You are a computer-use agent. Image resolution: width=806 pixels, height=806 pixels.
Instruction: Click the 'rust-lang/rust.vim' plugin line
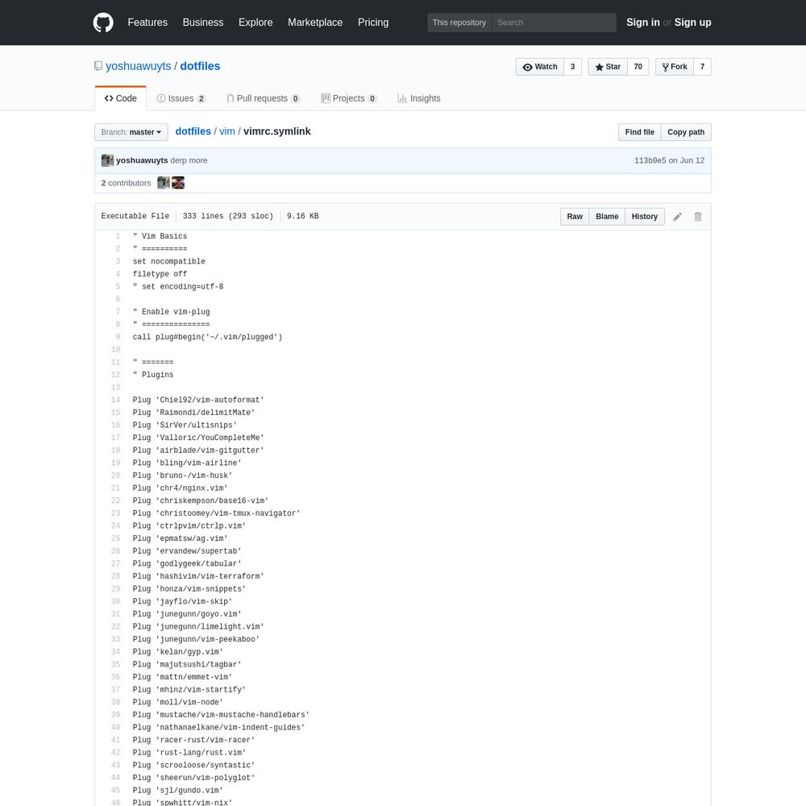point(189,753)
